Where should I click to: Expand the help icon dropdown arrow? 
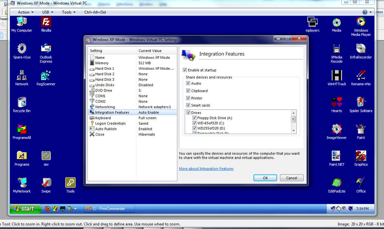point(370,12)
